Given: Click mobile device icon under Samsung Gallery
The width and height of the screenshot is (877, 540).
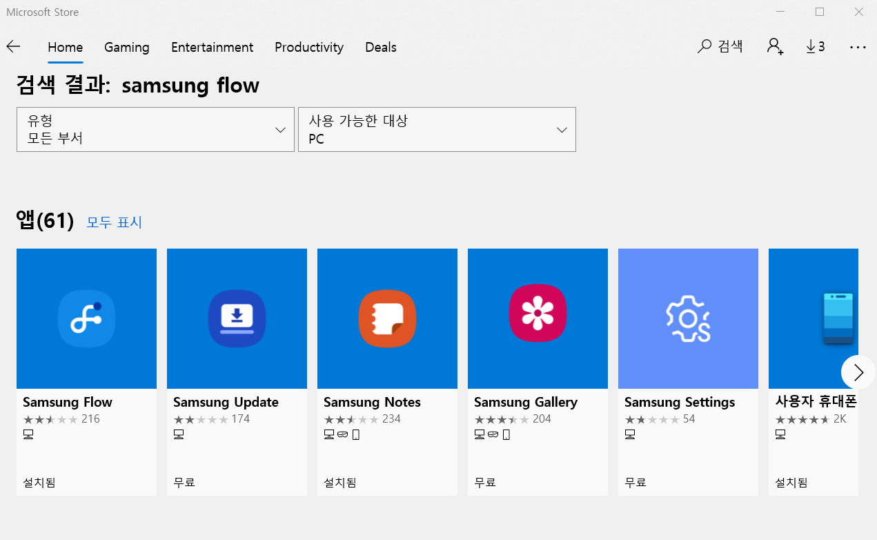Looking at the screenshot, I should (x=506, y=434).
